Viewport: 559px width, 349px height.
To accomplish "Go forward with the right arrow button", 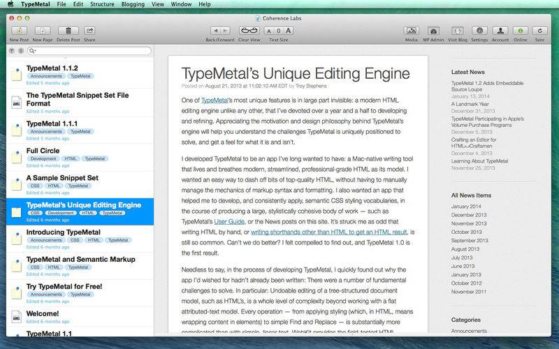I will point(225,31).
